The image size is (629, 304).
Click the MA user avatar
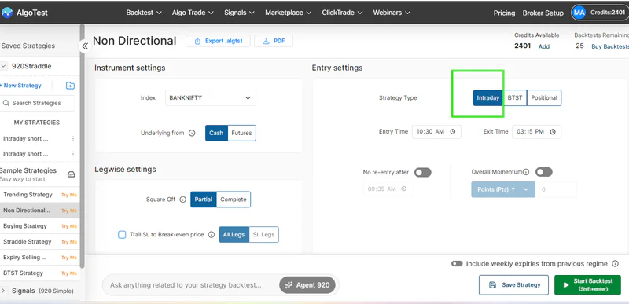tap(579, 13)
